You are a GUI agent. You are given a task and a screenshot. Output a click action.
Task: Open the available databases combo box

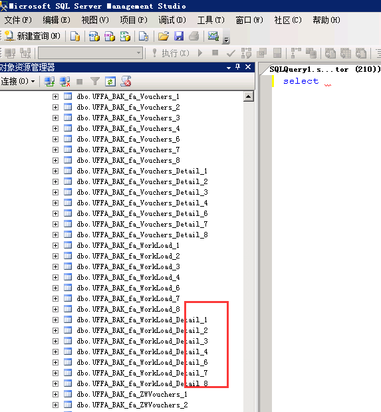point(90,53)
